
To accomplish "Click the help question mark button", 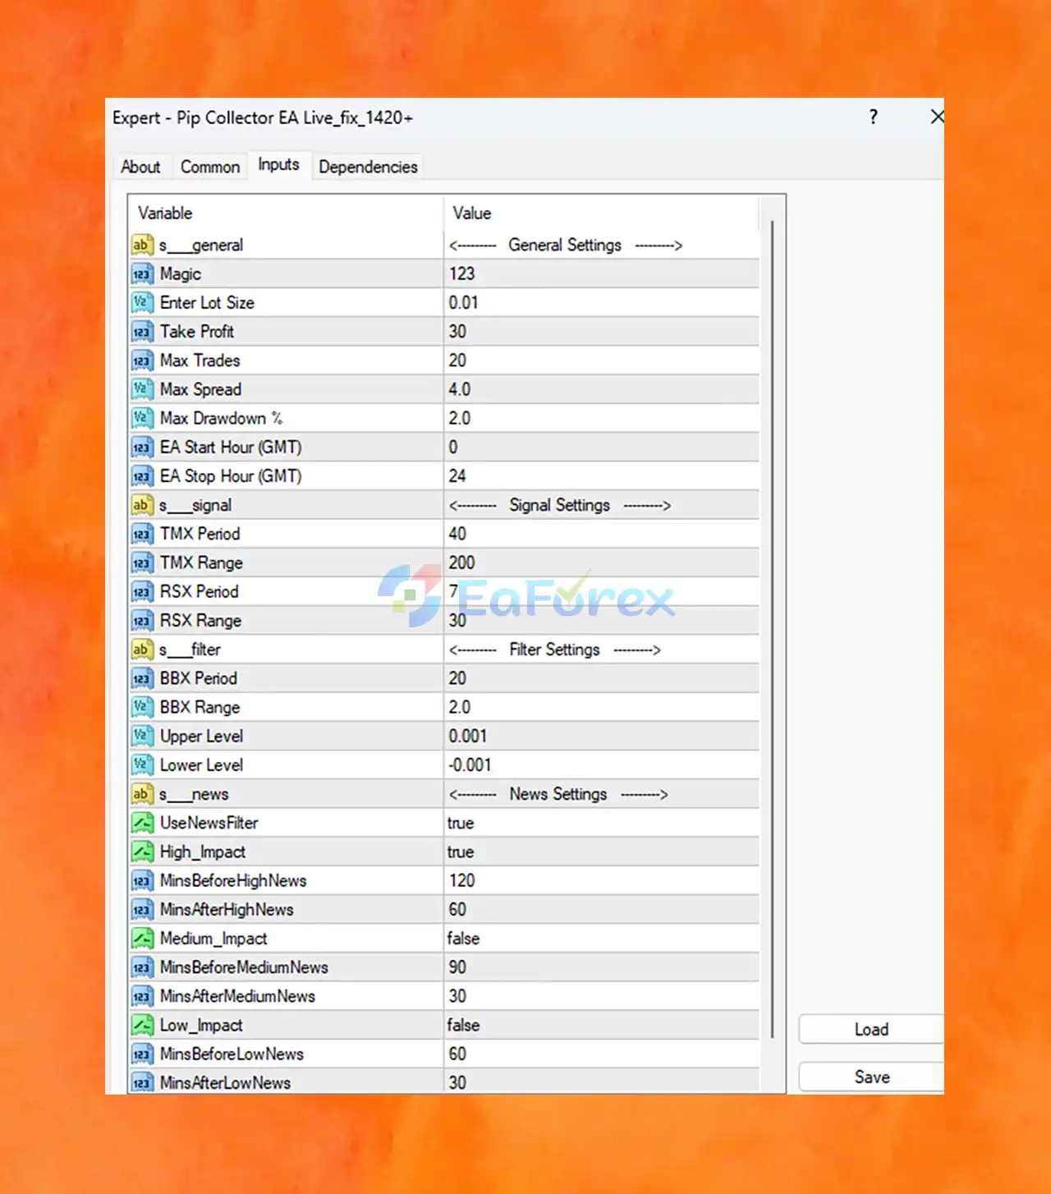I will coord(874,117).
